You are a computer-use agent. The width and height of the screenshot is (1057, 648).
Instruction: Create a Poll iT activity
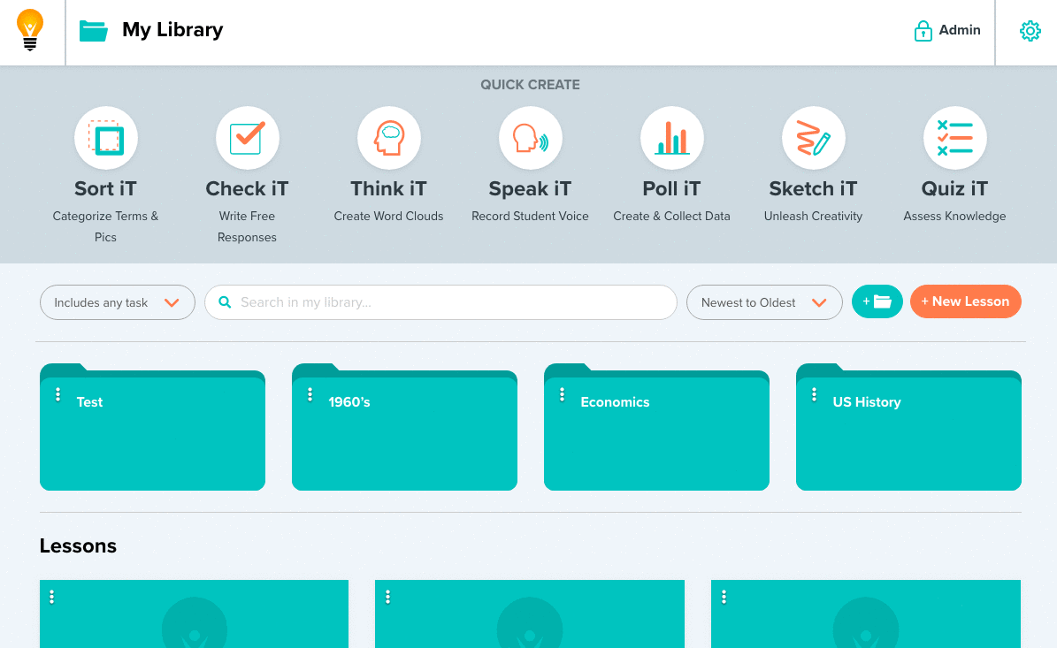tap(672, 138)
